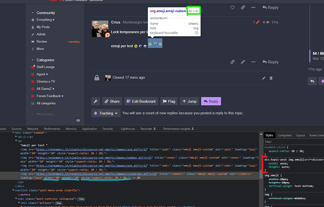Switch to DevTools Memory tab
Image resolution: width=324 pixels, height=207 pixels.
coord(71,129)
